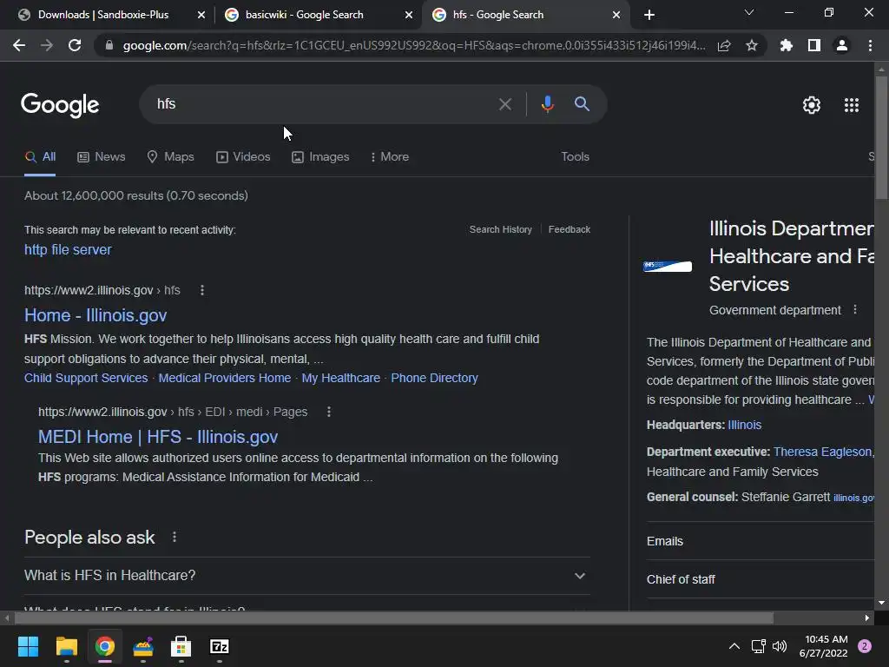This screenshot has height=667, width=889.
Task: Start voice search with the microphone
Action: [x=547, y=104]
